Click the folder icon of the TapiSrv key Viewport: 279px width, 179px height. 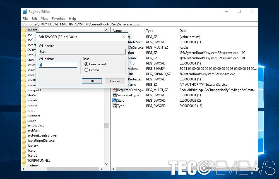[x=24, y=145]
